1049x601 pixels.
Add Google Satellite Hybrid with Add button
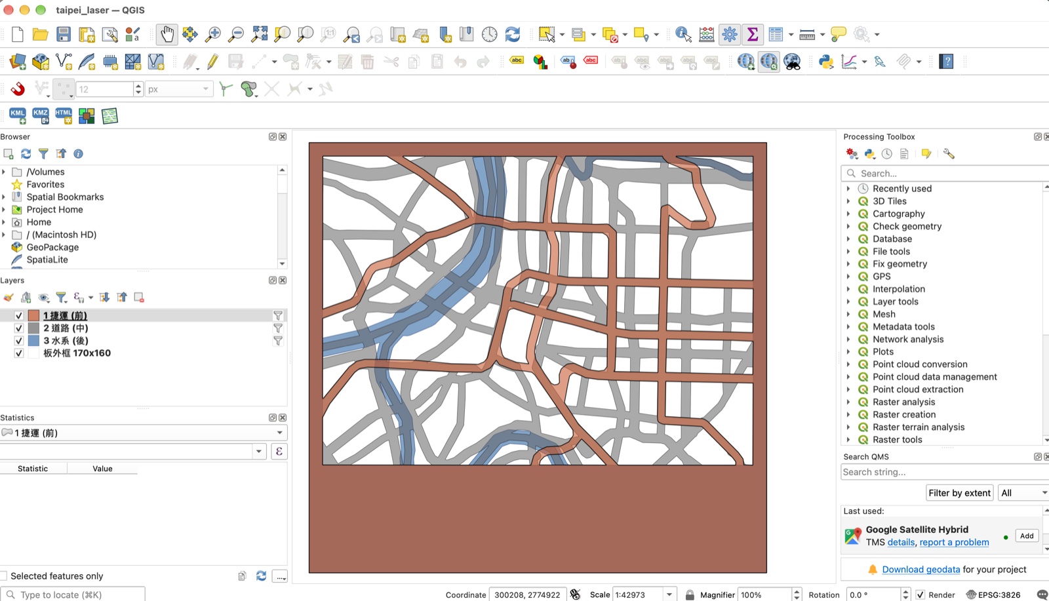coord(1027,535)
